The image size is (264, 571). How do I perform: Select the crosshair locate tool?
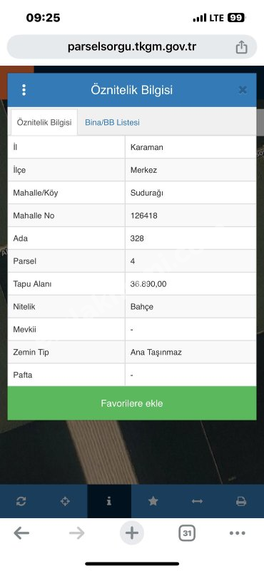(x=65, y=502)
